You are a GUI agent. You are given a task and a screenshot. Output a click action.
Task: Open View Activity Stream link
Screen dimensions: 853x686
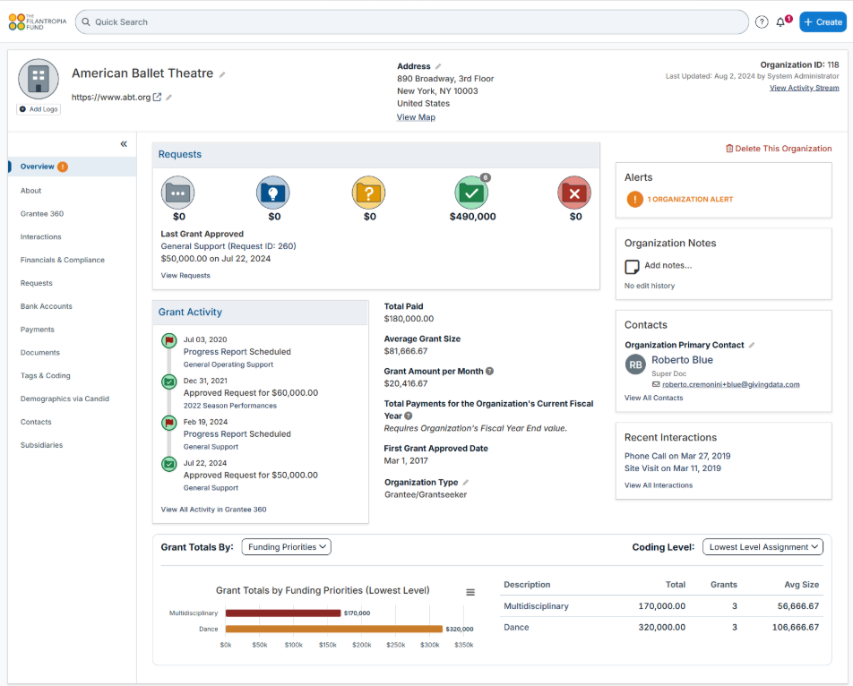point(804,88)
